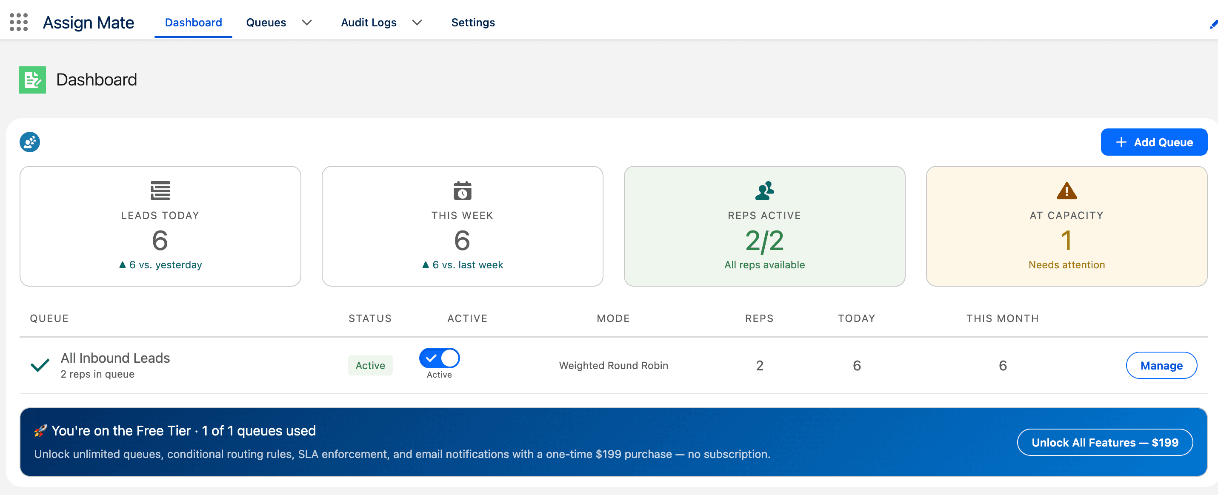
Task: Click the THIS MONTH column header
Action: (1002, 319)
